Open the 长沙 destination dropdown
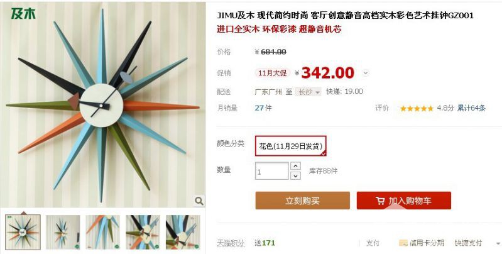Screen dimensions: 502x254 (x=308, y=92)
